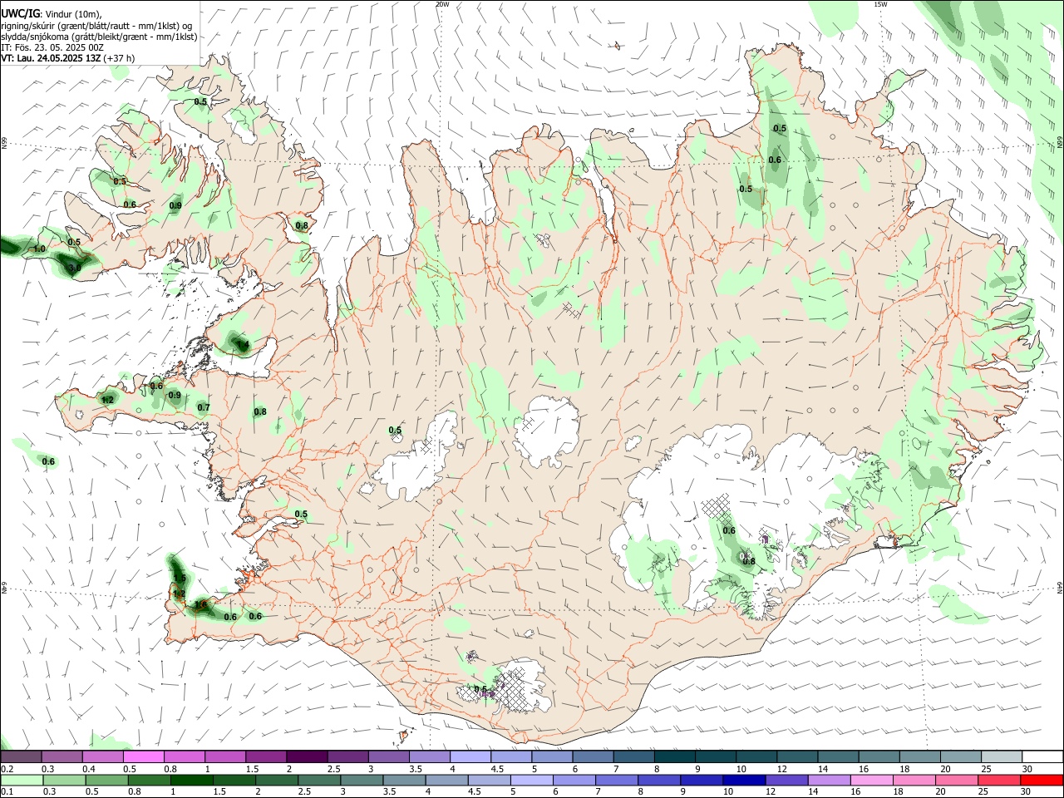Click the '(+37 h)' forecast offset text
This screenshot has width=1064, height=798.
(119, 58)
